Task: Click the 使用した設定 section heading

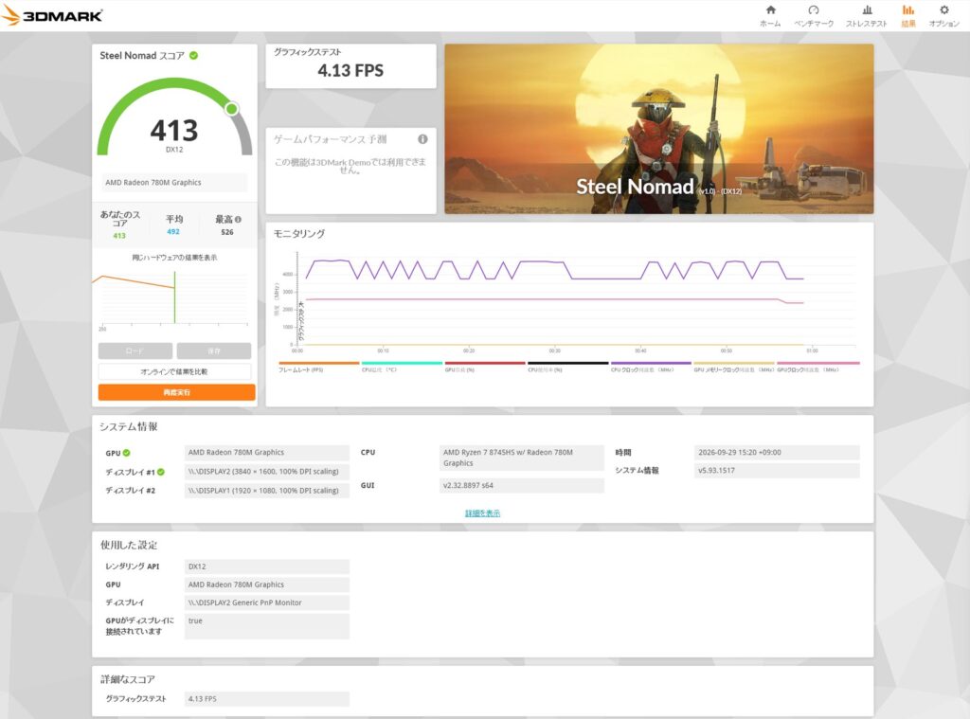Action: pyautogui.click(x=129, y=545)
